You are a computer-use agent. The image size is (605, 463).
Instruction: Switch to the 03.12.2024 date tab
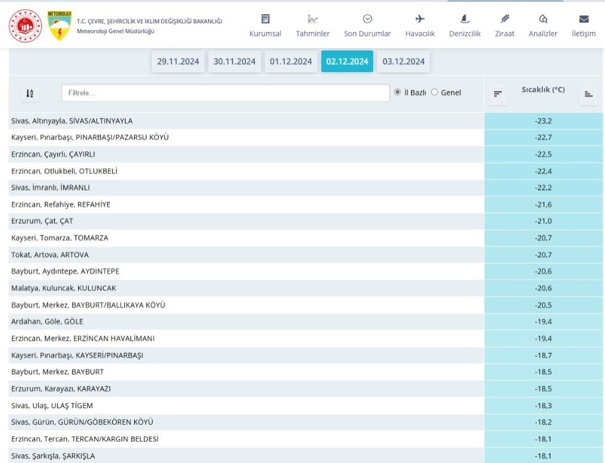click(403, 61)
